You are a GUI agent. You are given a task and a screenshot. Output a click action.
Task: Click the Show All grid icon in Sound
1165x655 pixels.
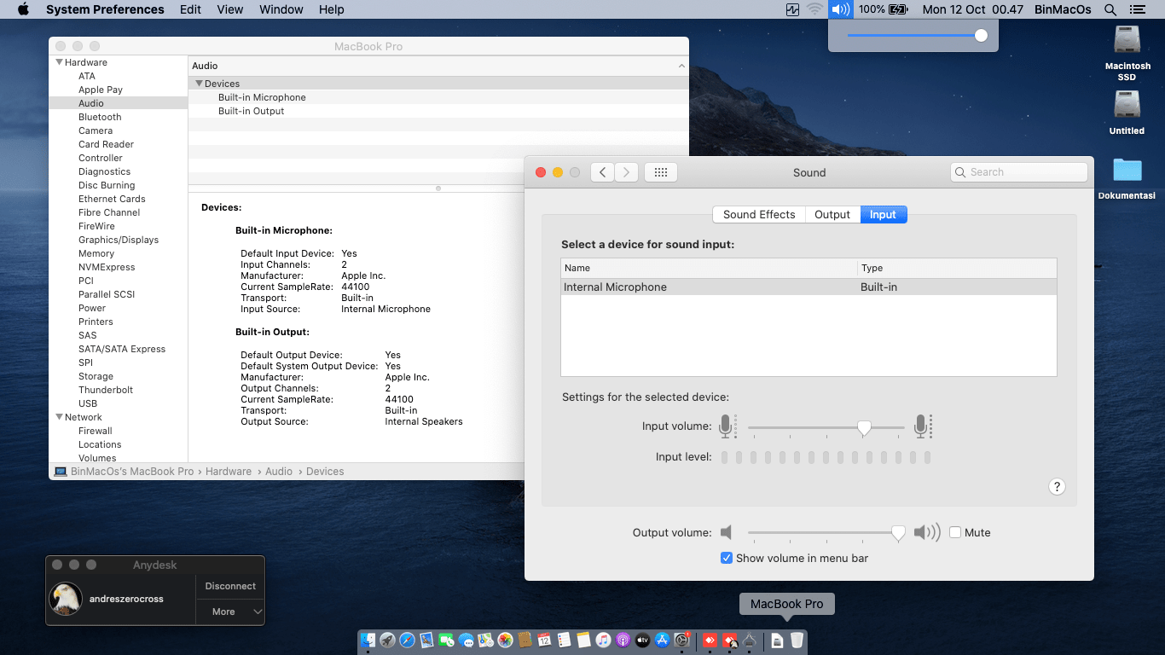(660, 172)
